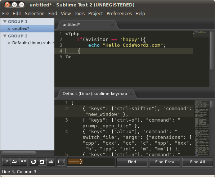Click 'prompt_open_file' text in keymap

tap(107, 126)
